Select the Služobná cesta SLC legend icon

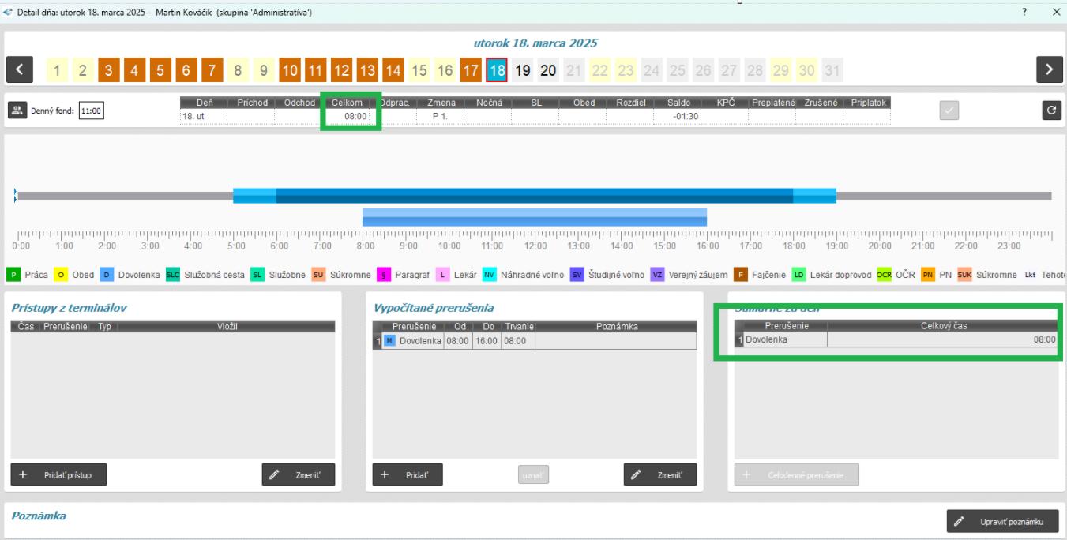pyautogui.click(x=173, y=275)
